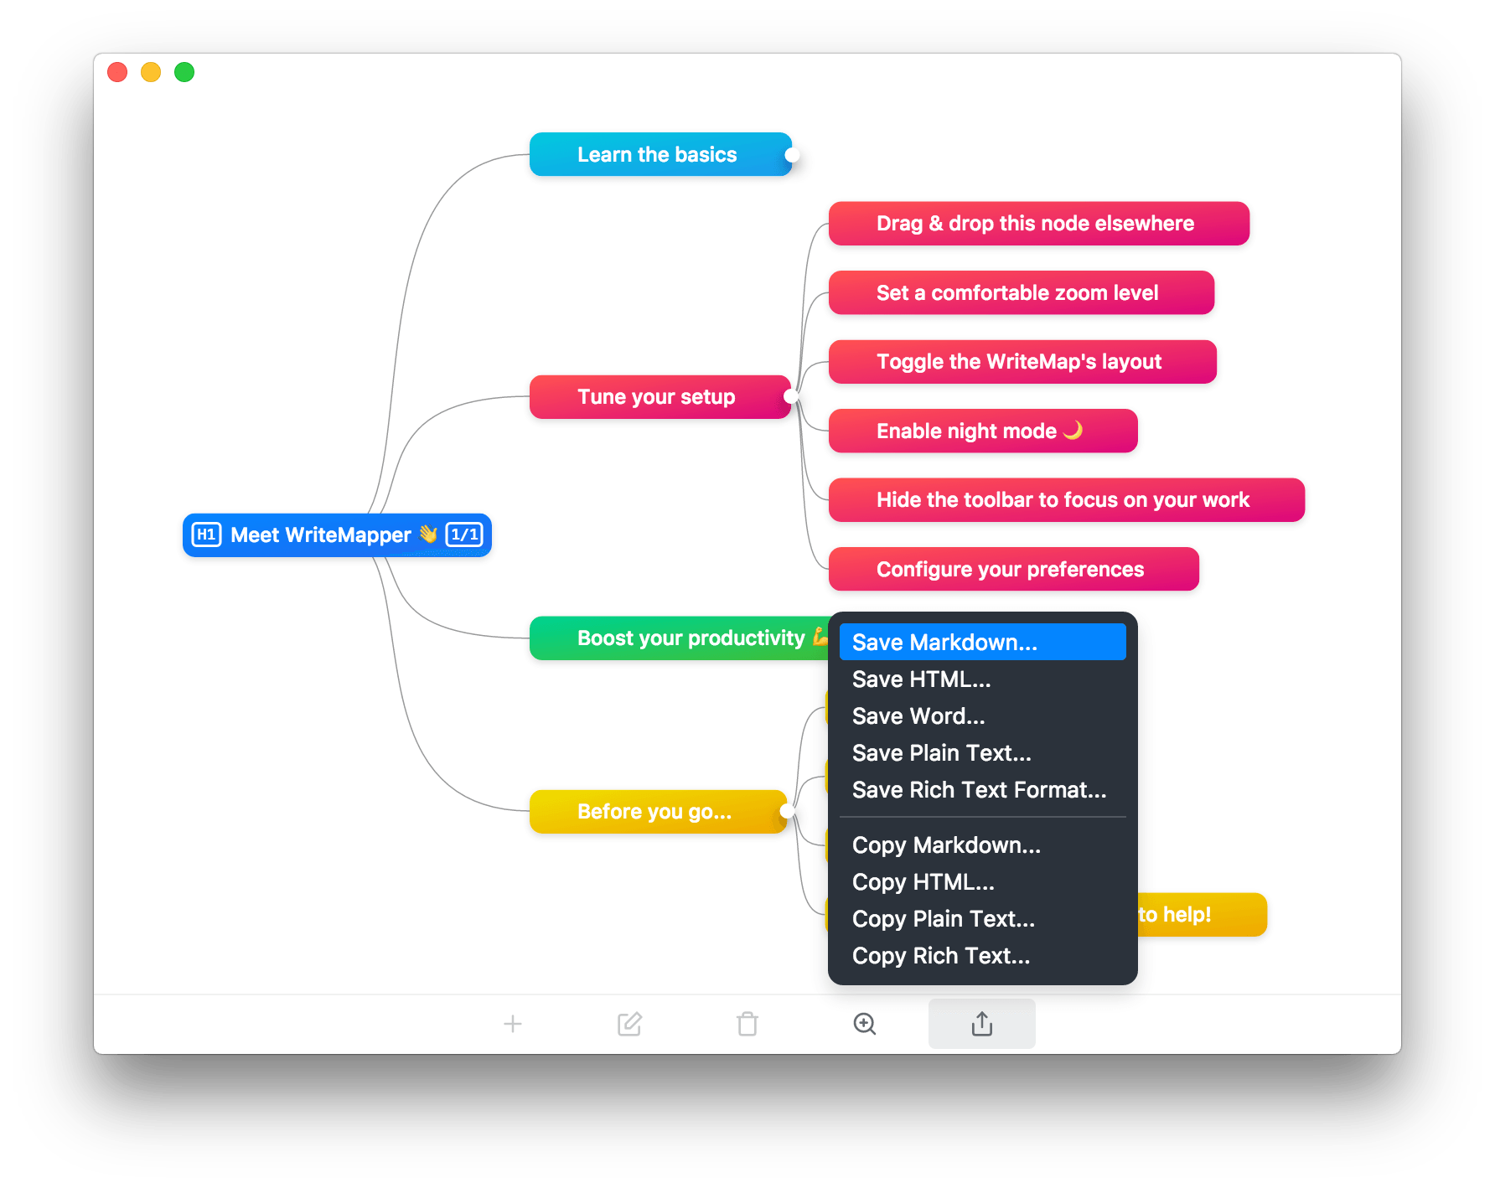Close window with red button
The image size is (1495, 1188).
pyautogui.click(x=117, y=72)
